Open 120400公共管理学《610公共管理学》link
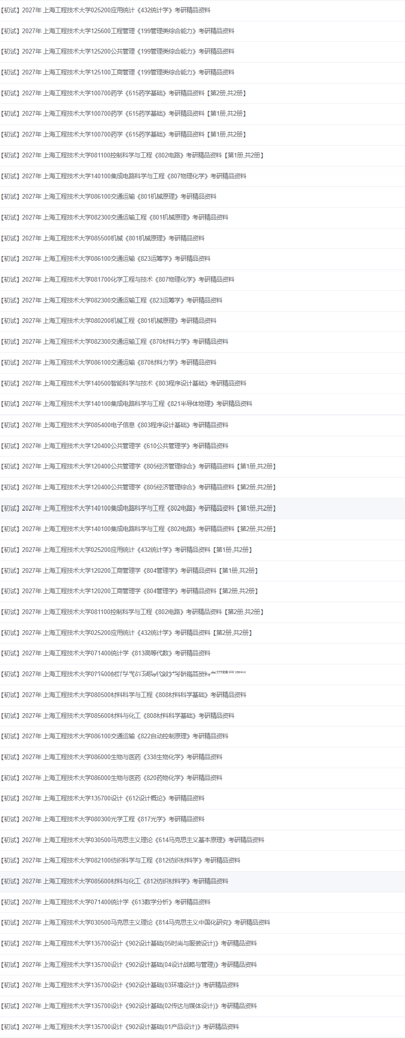The width and height of the screenshot is (405, 1038). [x=114, y=446]
